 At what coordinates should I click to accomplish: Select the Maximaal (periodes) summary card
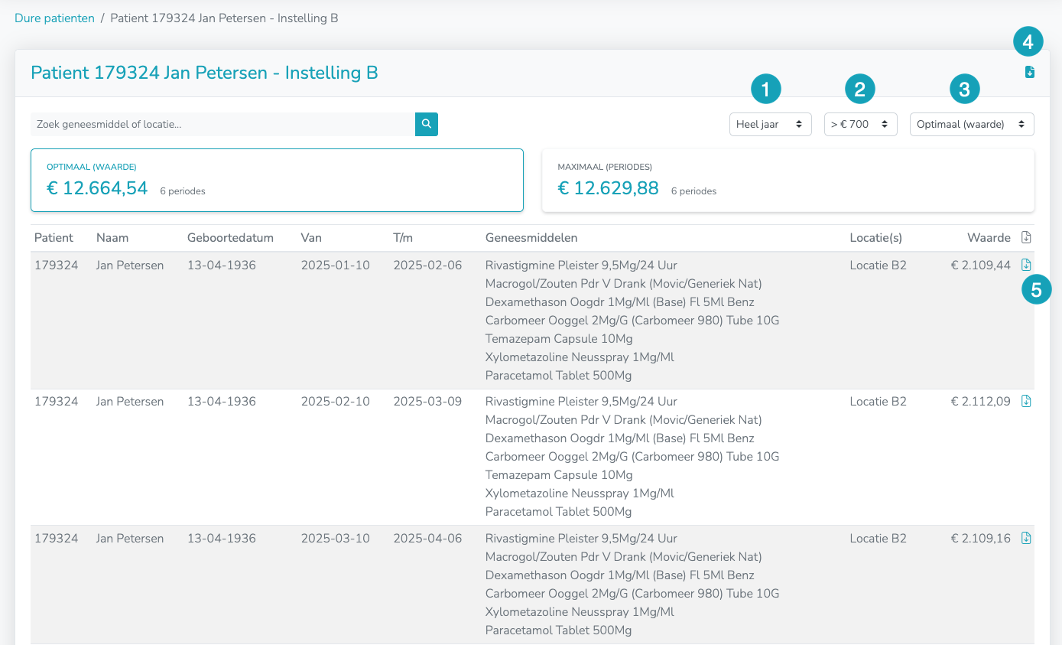tap(788, 180)
